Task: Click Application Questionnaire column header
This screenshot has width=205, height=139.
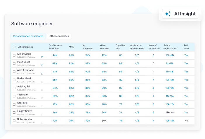Action: 137,47
